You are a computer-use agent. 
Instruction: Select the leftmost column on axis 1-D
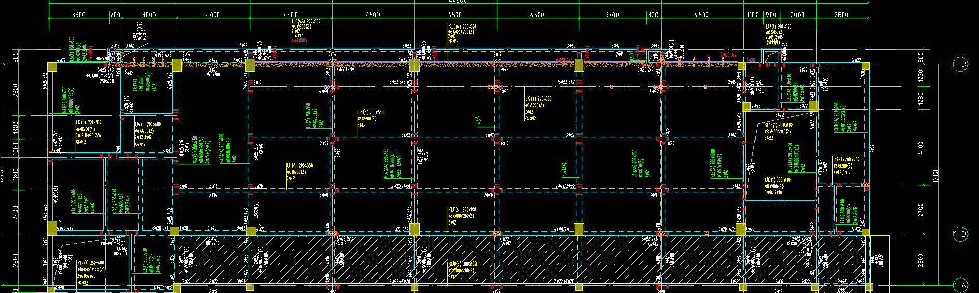[x=52, y=66]
